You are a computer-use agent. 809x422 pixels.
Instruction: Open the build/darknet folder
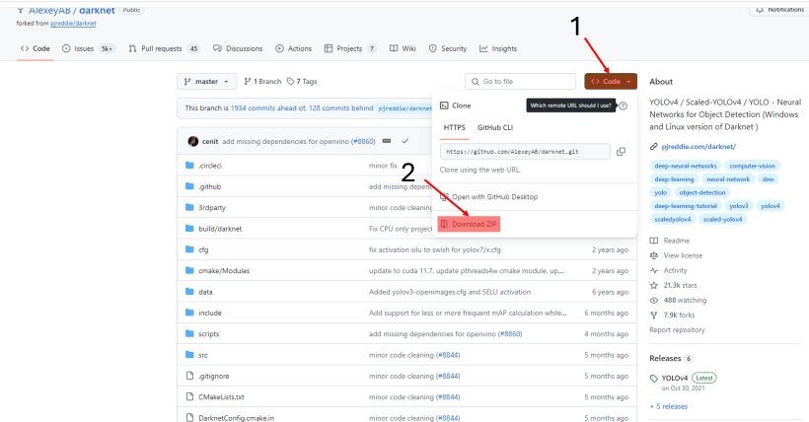220,229
